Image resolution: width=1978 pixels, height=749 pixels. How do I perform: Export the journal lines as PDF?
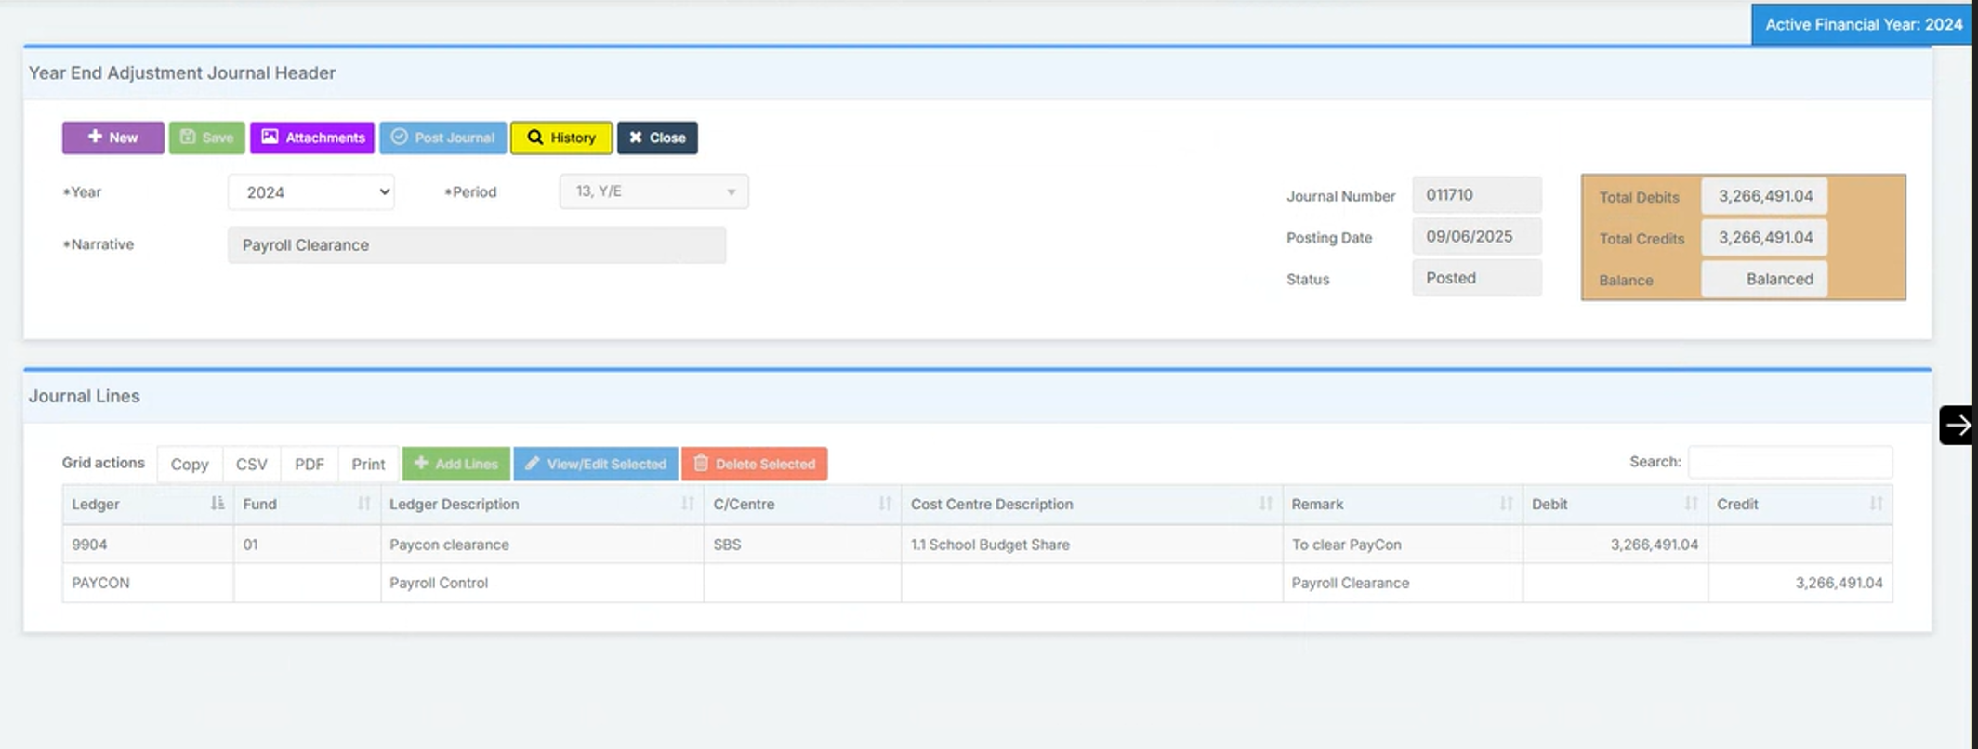pyautogui.click(x=309, y=464)
